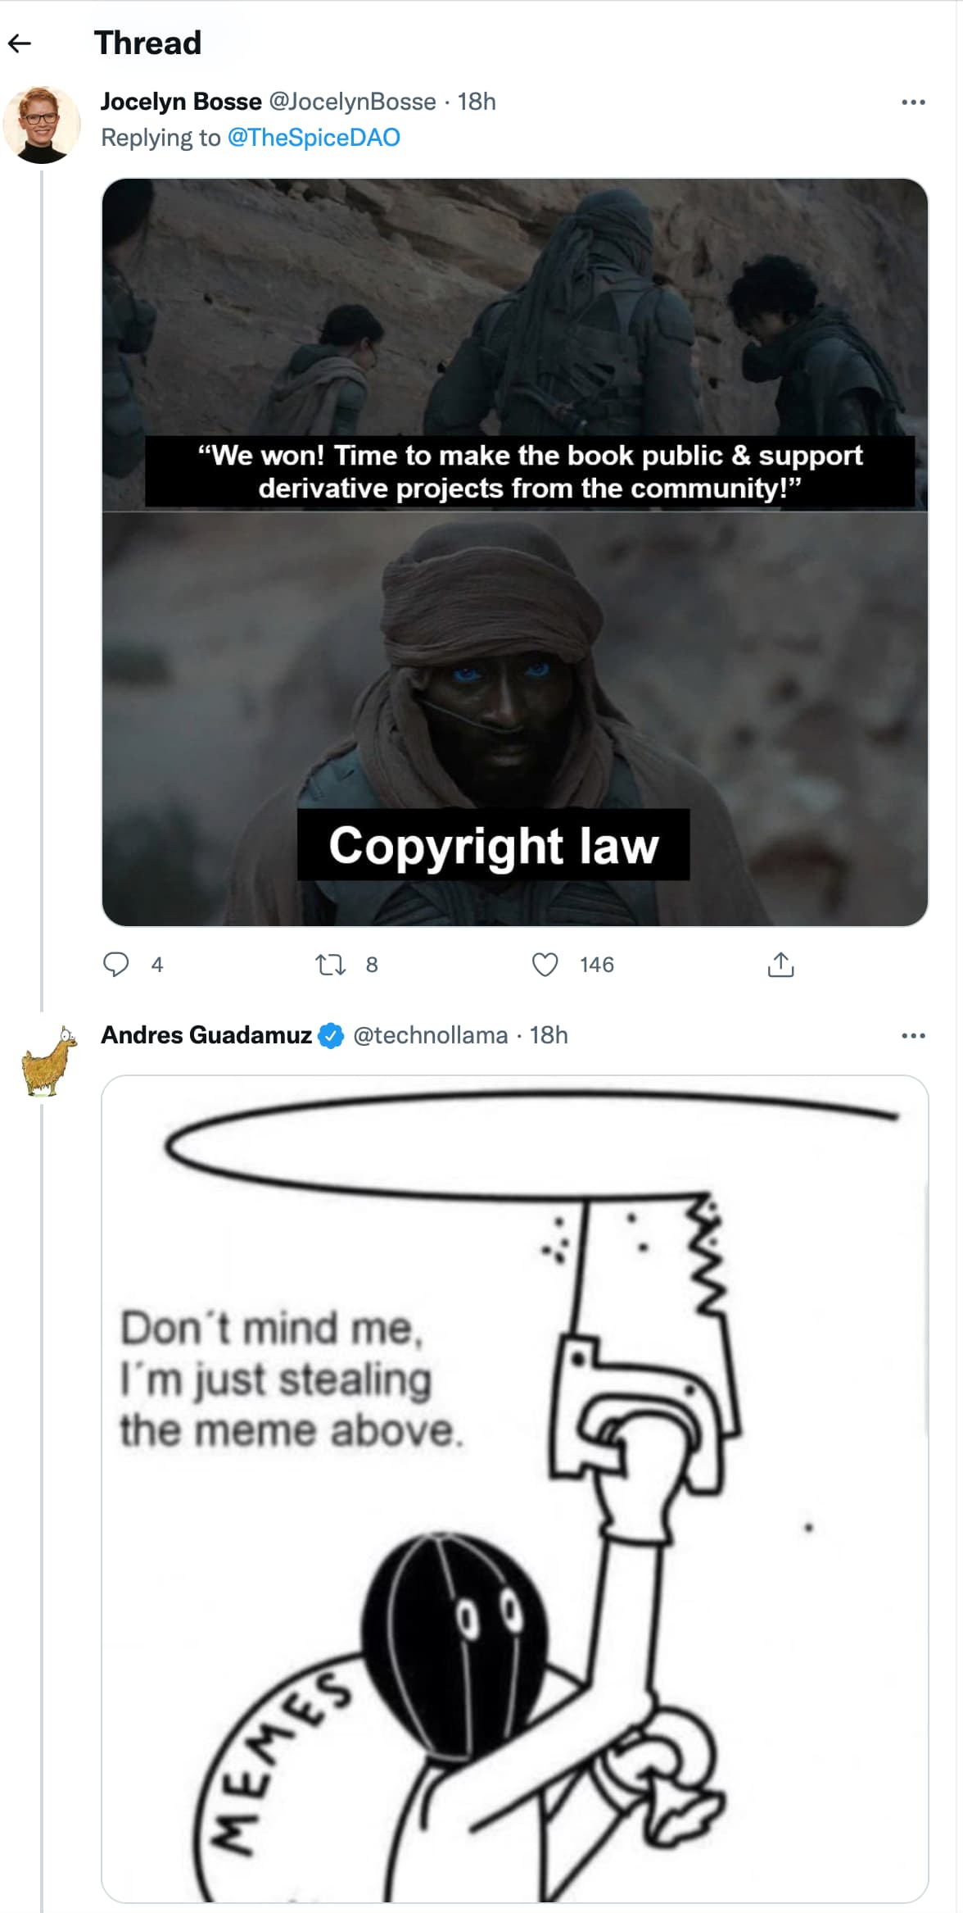Open Andres Guadamuz's name link
This screenshot has height=1913, width=963.
point(206,1035)
